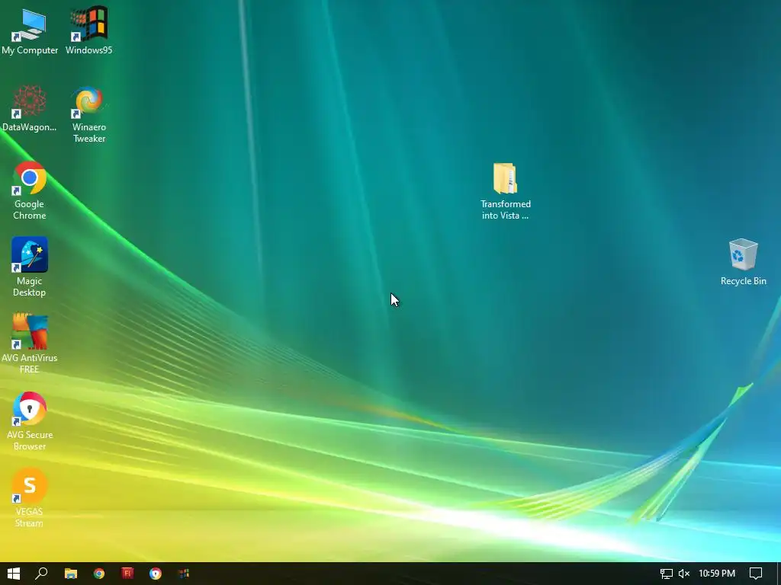
Task: Open the Winaero Tweaker desktop shortcut
Action: click(x=88, y=113)
